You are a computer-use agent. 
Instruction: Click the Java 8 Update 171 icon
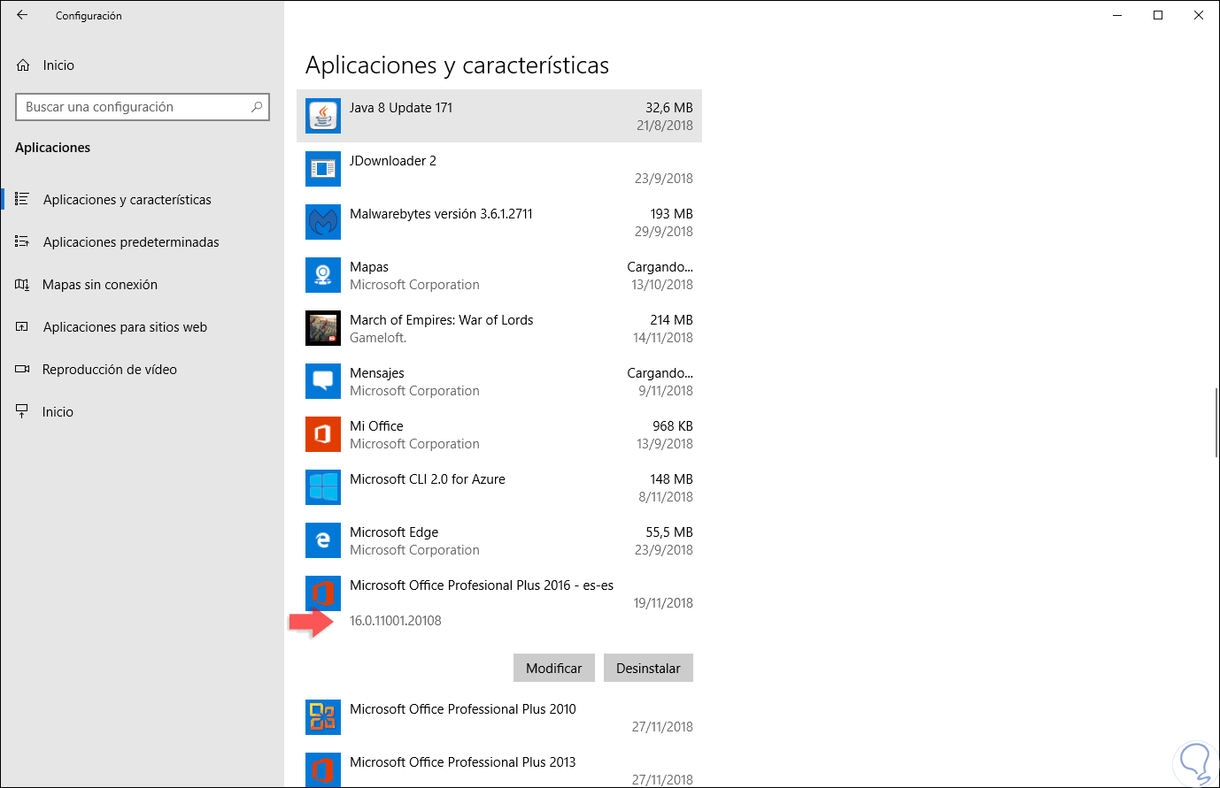coord(323,116)
